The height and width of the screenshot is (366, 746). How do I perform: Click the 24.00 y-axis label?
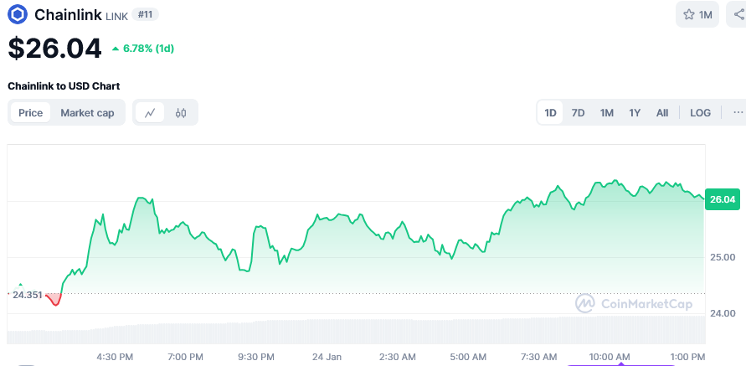[x=723, y=313]
